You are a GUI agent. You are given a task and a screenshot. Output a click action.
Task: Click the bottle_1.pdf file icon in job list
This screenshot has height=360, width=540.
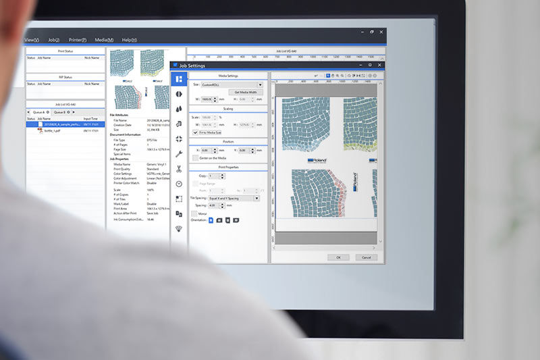click(40, 131)
